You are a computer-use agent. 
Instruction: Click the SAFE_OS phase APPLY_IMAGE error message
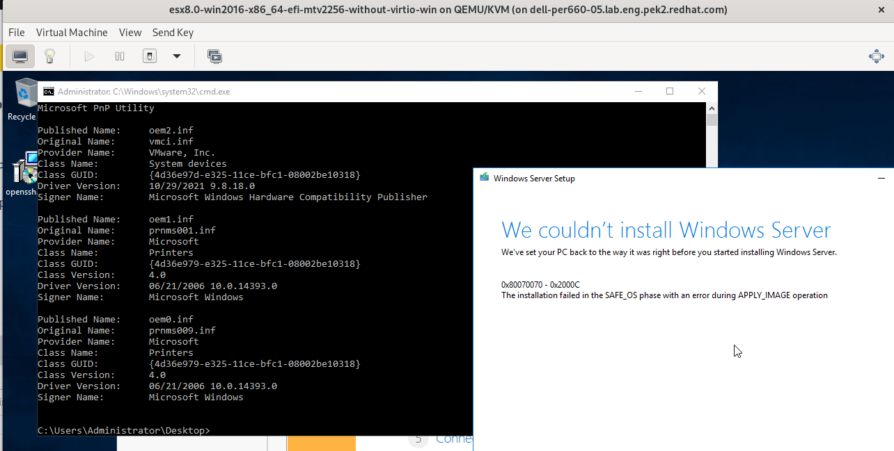[x=664, y=295]
